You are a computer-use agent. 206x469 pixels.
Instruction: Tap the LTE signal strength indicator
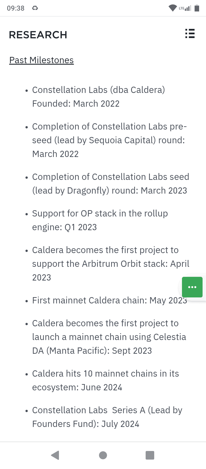click(x=185, y=8)
